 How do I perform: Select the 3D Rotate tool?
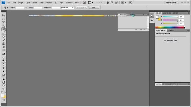[4, 79]
